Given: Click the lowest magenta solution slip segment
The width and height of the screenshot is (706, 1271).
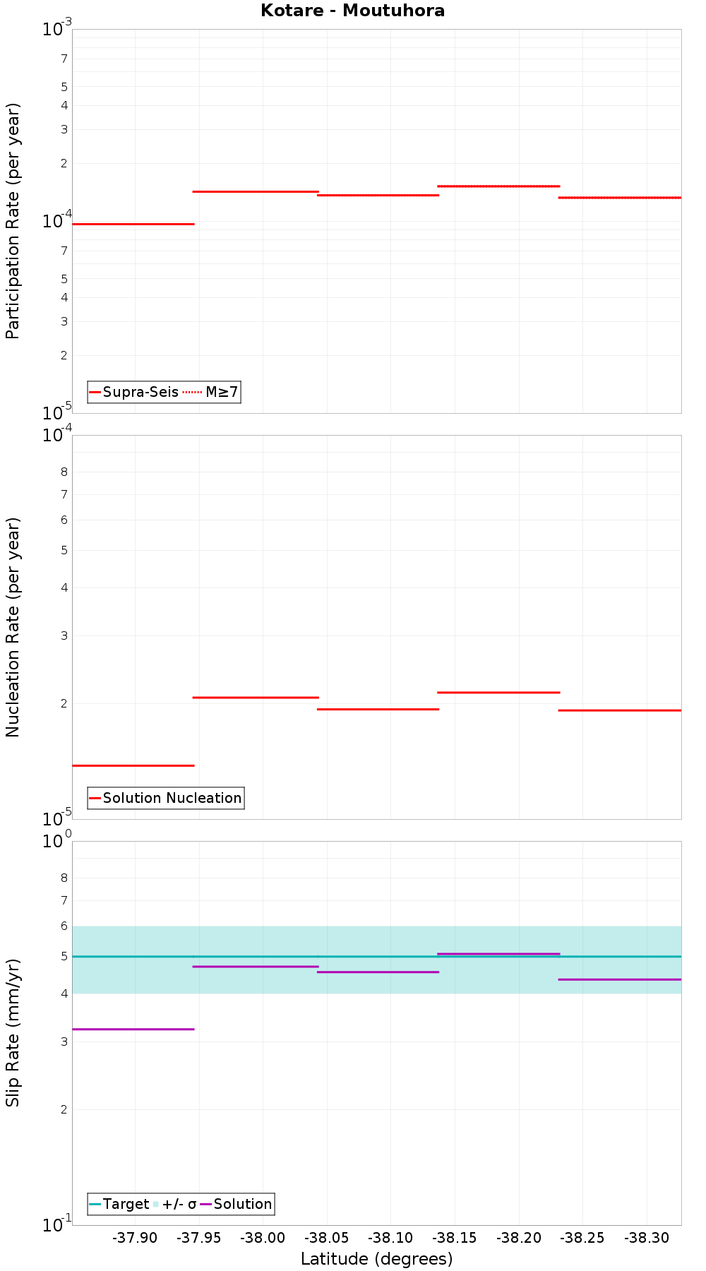Looking at the screenshot, I should pos(133,1029).
